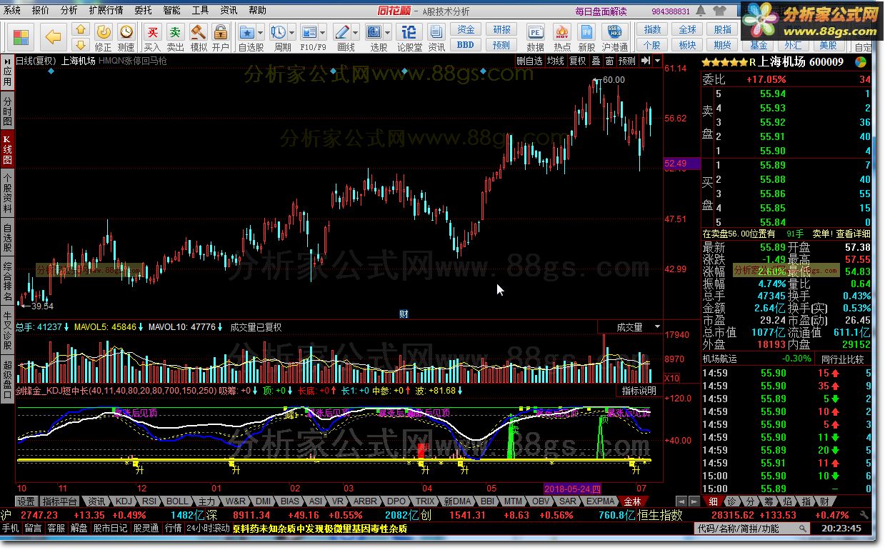Image resolution: width=885 pixels, height=550 pixels.
Task: Open the 智能 menu
Action: (x=171, y=11)
